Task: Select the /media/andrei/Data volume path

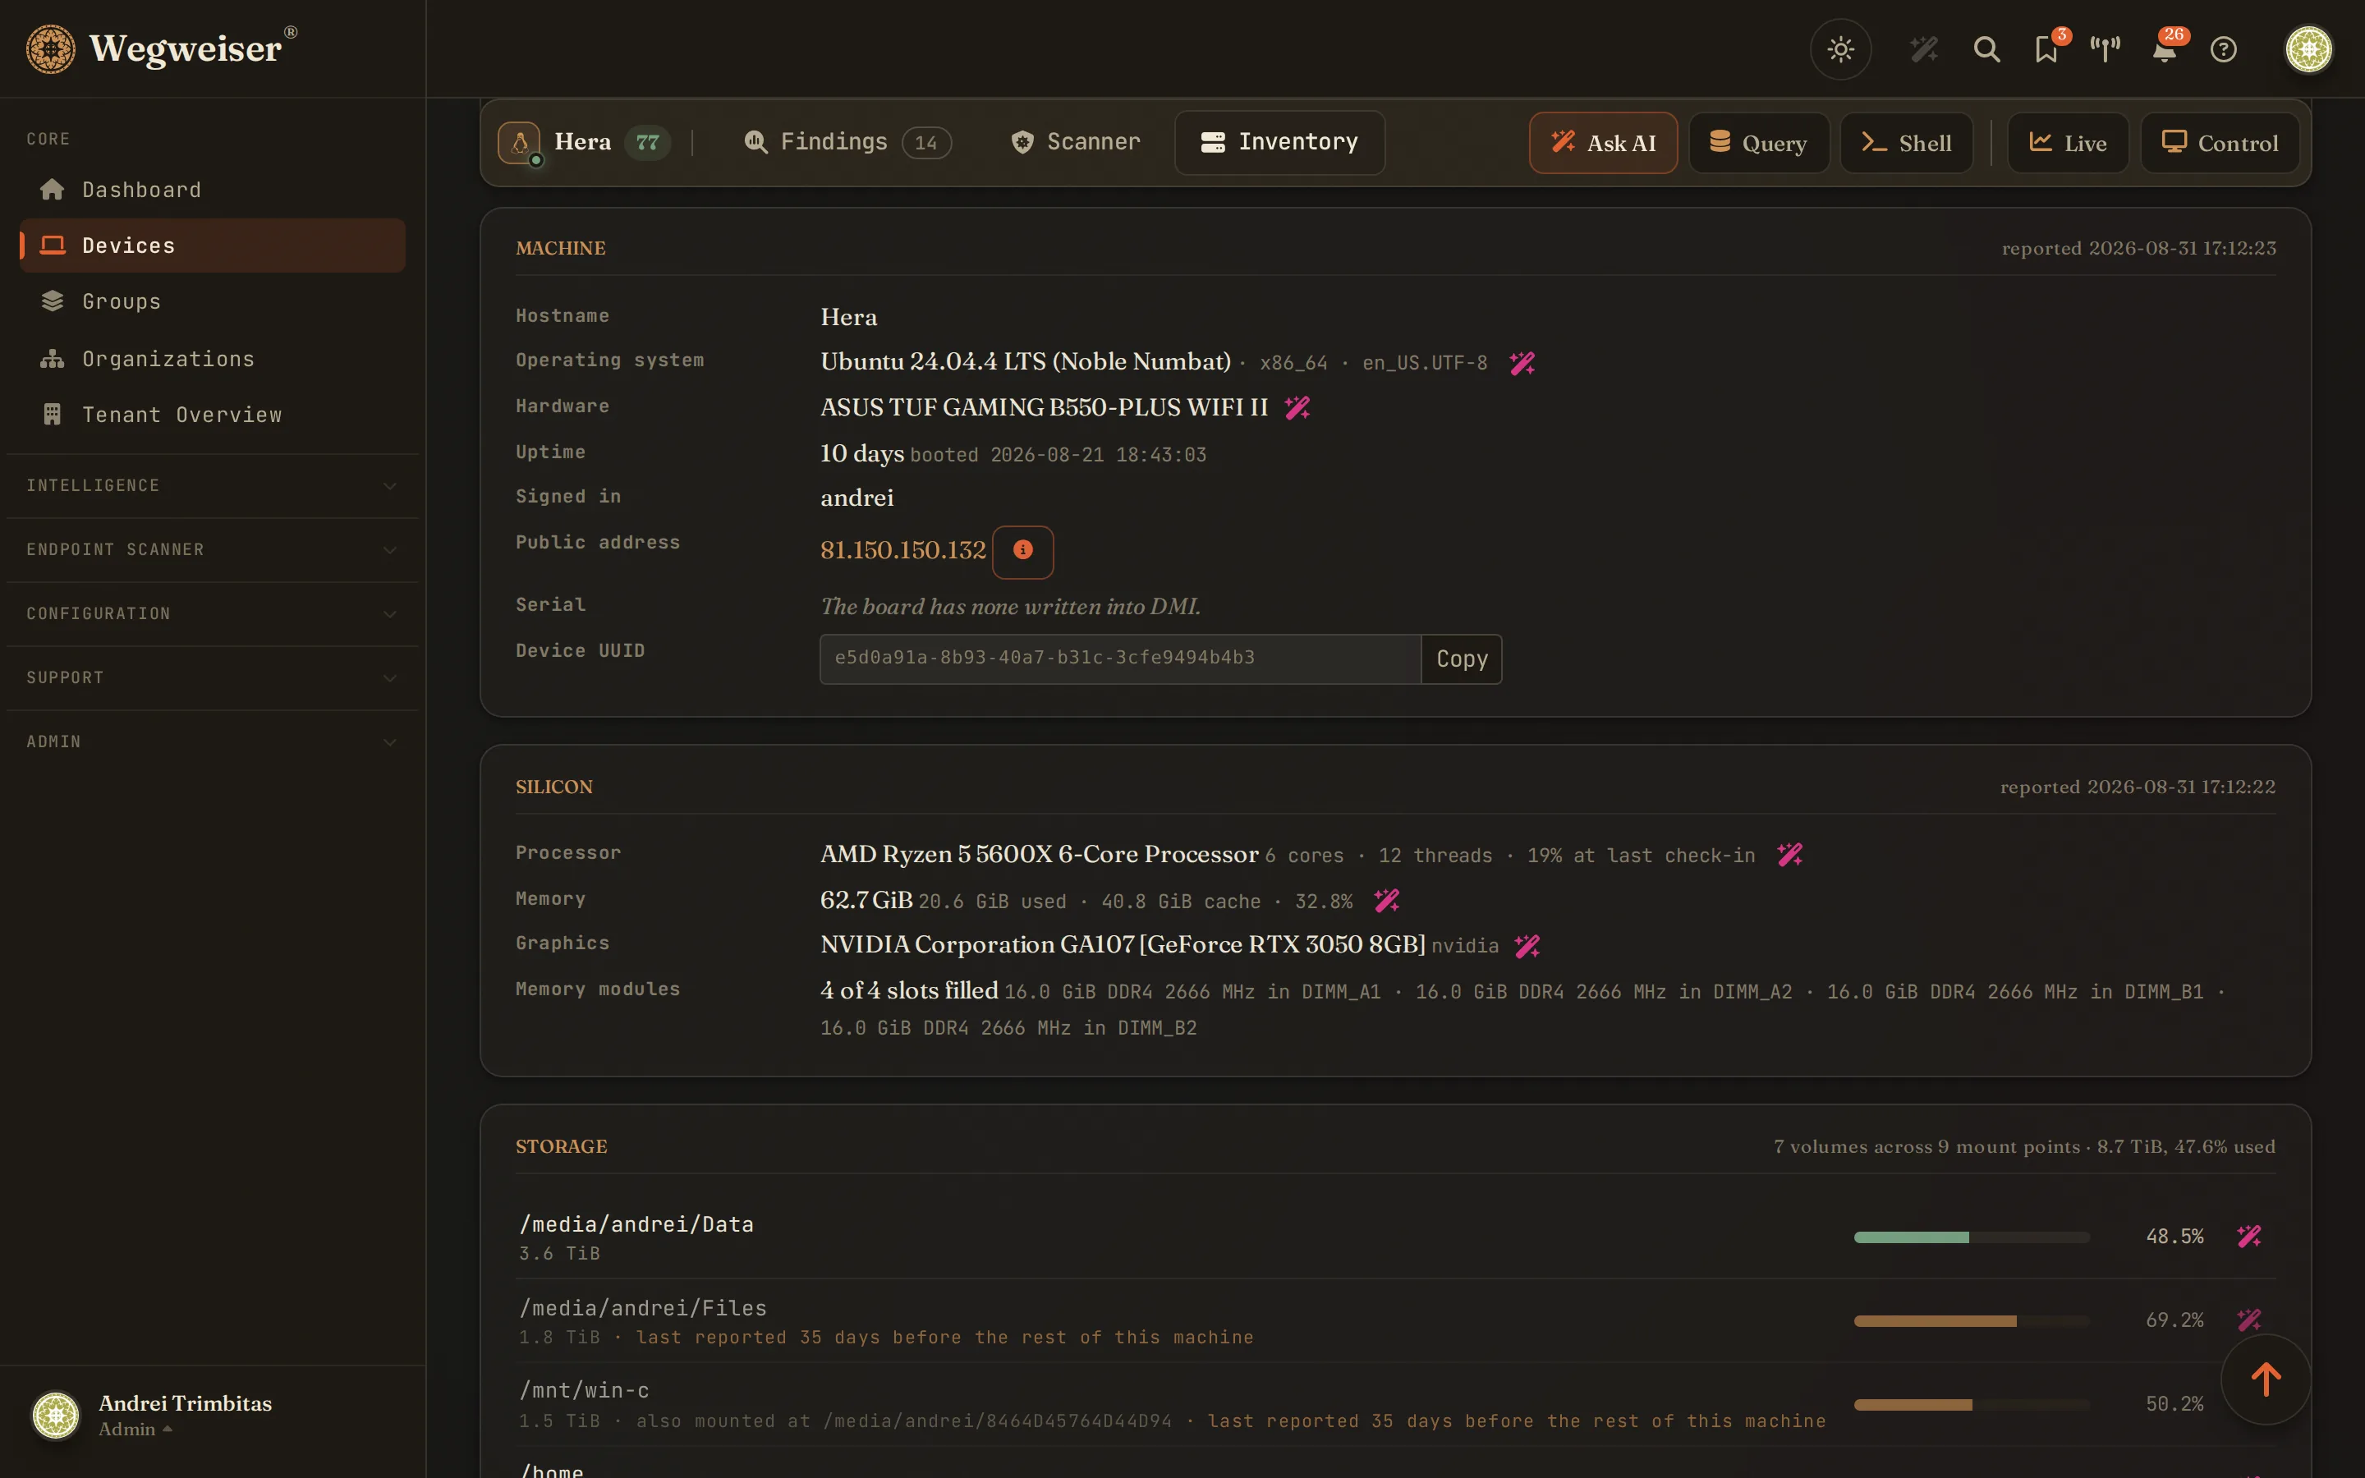Action: coord(636,1225)
